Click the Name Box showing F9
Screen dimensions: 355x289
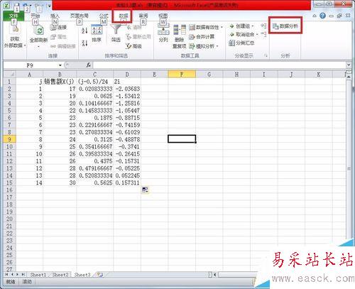point(31,65)
